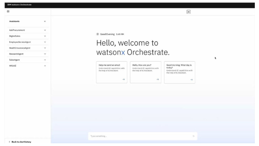Viewport: 259px width, 146px height.
Task: Click the 'Good Evening' greeting text
Action: tap(107, 34)
